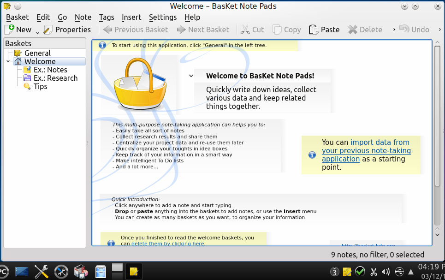This screenshot has height=280, width=445.
Task: Open the Insert menu
Action: [131, 18]
